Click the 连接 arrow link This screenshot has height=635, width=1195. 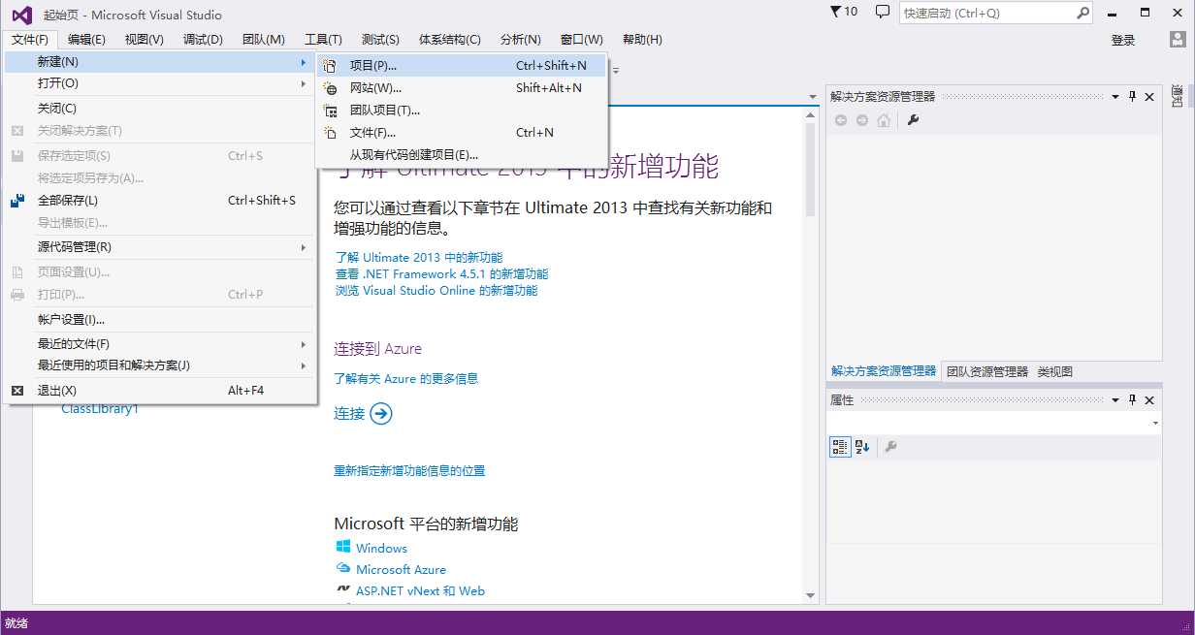pos(364,414)
